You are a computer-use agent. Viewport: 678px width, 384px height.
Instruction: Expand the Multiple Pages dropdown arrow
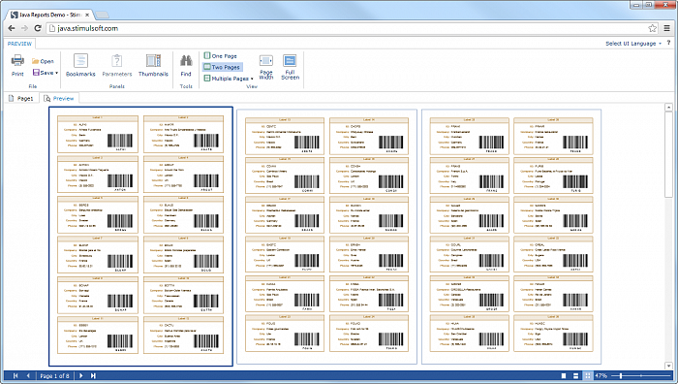pyautogui.click(x=252, y=79)
